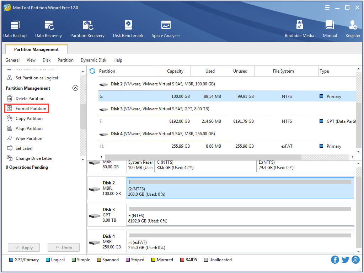Click the partition list scroll right arrow
The height and width of the screenshot is (273, 364).
click(x=353, y=157)
